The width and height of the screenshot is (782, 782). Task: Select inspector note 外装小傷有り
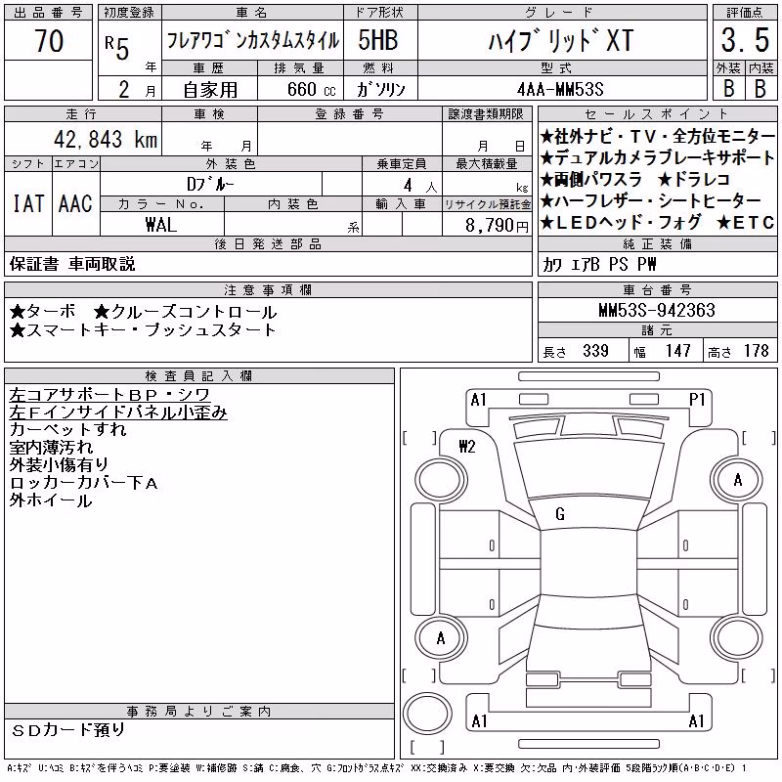click(x=59, y=464)
